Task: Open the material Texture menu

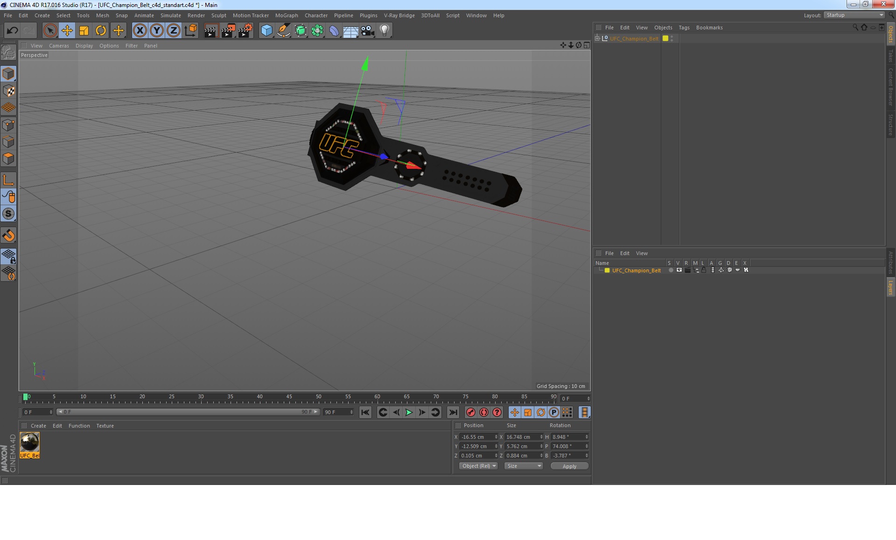Action: tap(105, 426)
